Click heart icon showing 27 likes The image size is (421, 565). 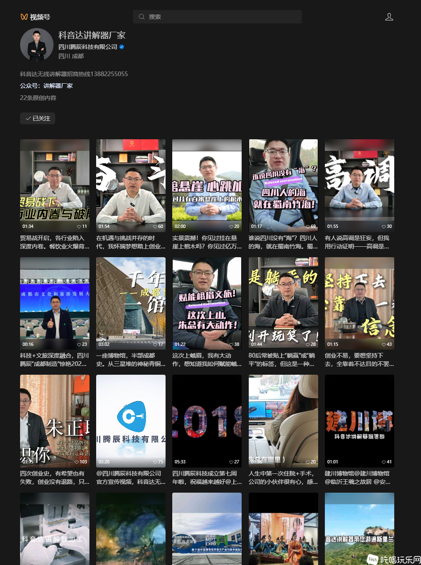pos(231,462)
